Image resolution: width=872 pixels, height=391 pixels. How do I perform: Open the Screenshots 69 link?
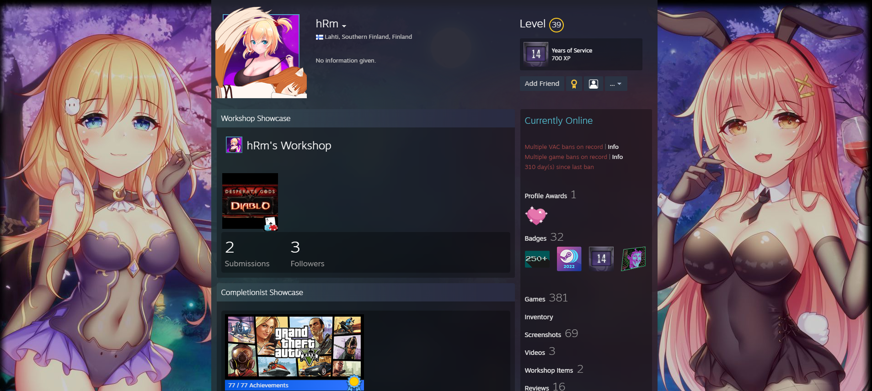[x=551, y=334]
